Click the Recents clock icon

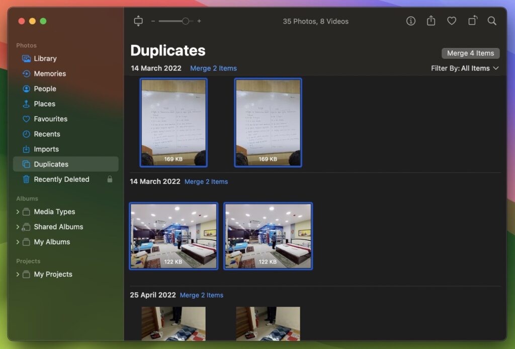tap(26, 134)
